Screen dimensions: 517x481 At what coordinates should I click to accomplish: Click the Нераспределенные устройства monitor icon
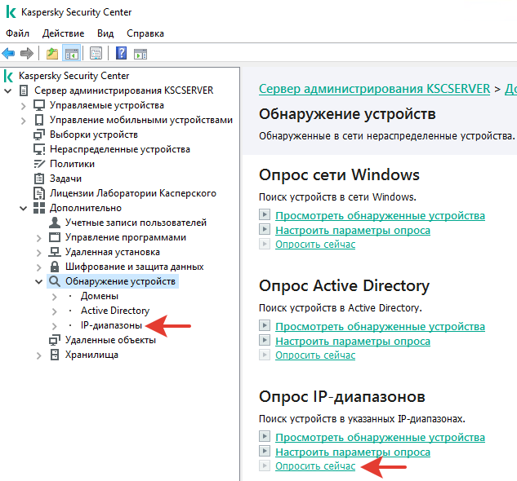click(x=39, y=149)
